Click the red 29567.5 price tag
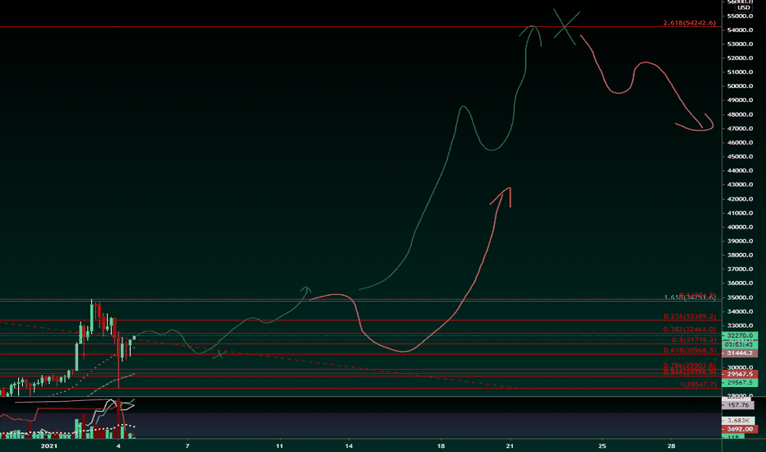The height and width of the screenshot is (452, 766). (x=740, y=374)
